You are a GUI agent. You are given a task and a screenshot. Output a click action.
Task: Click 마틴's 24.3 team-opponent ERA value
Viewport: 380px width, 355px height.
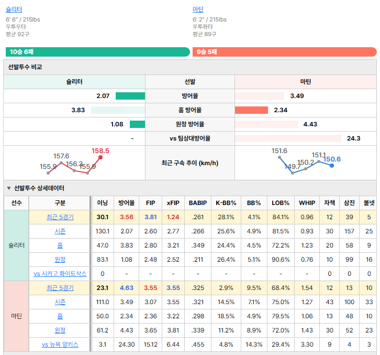[x=354, y=138]
